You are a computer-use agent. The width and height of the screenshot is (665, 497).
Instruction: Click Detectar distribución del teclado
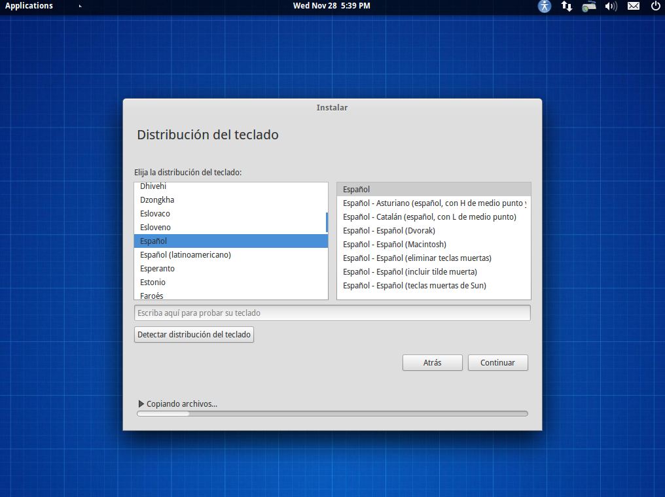click(194, 335)
